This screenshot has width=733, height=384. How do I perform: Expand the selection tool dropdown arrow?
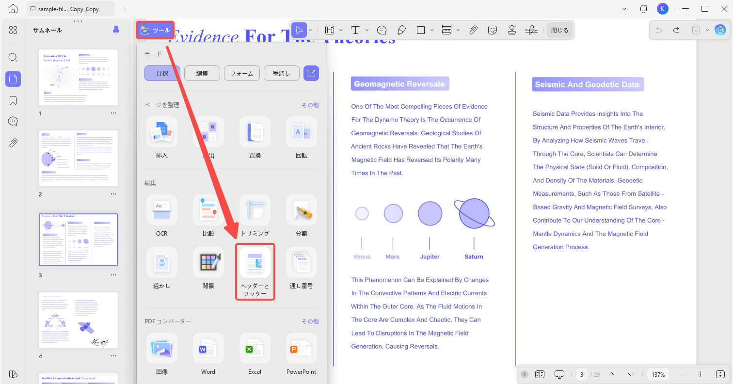310,30
